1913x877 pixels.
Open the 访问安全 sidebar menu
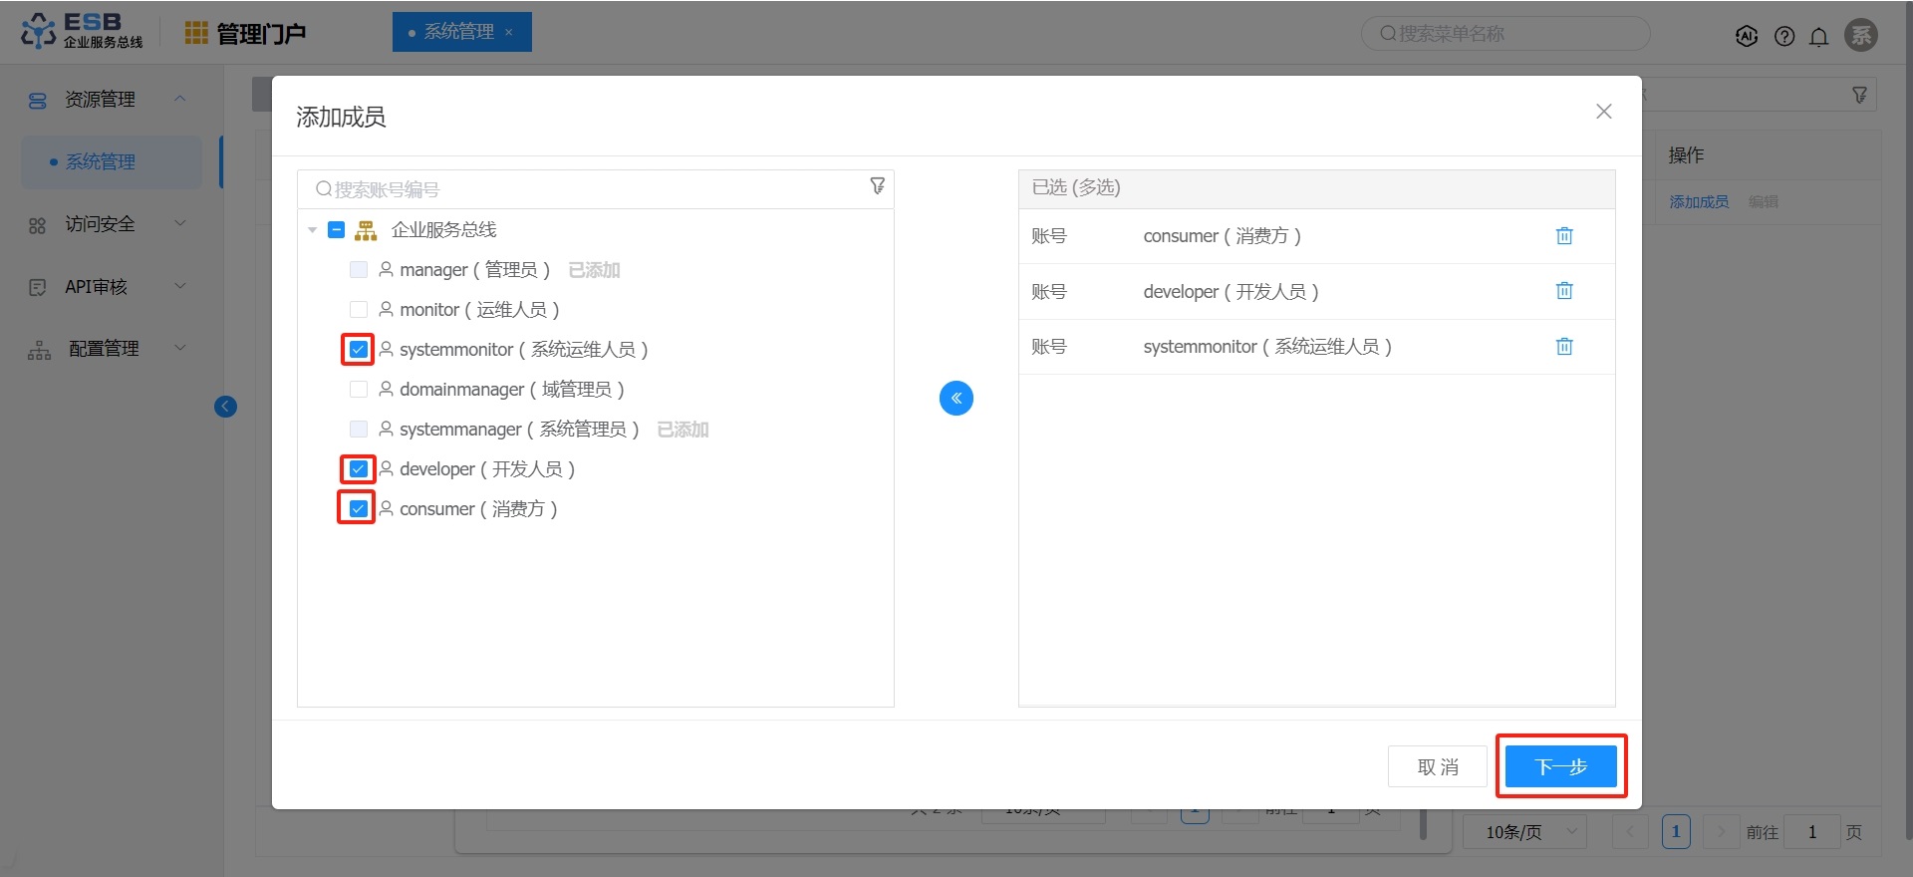(x=110, y=224)
